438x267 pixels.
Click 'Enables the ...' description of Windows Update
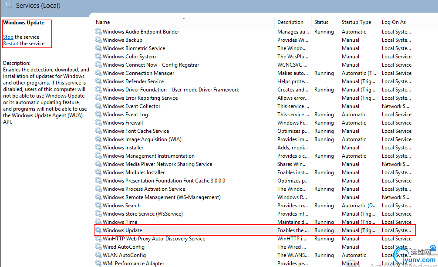(293, 230)
